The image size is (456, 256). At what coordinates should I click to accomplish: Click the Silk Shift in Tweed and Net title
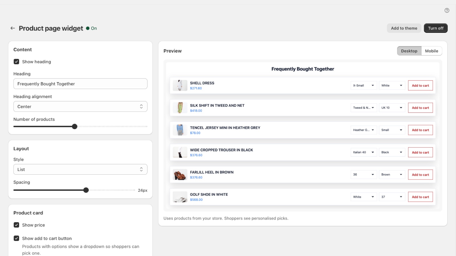click(x=217, y=106)
